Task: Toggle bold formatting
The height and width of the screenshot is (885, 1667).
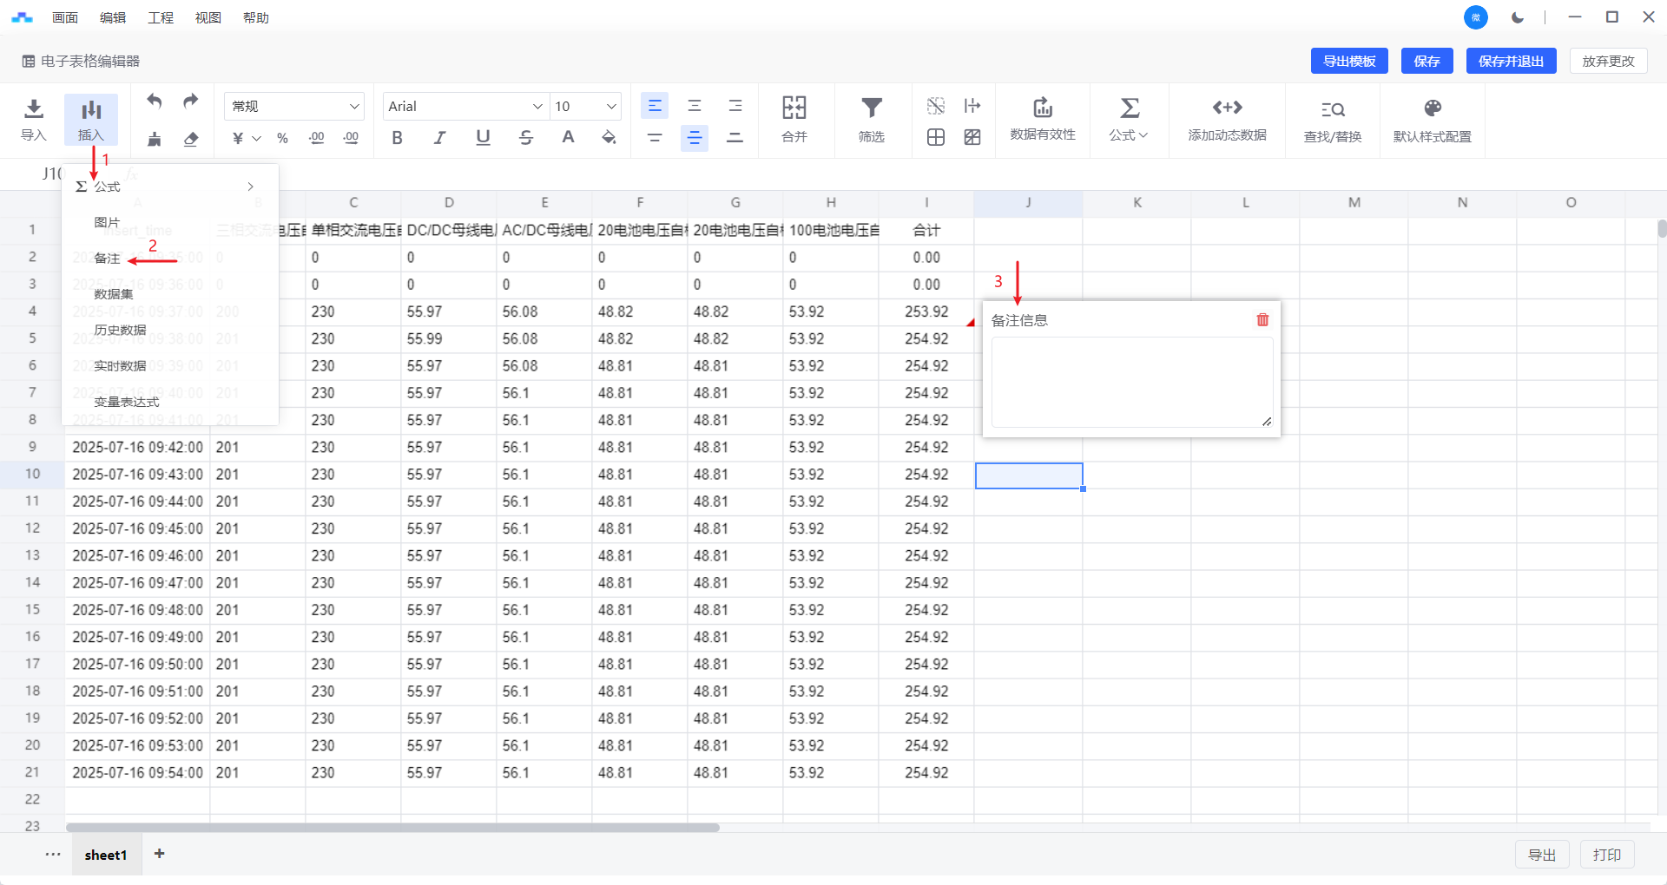Action: (x=397, y=137)
